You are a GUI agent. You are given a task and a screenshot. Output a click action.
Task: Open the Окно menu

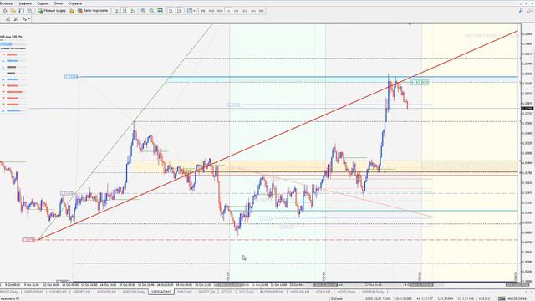pyautogui.click(x=59, y=3)
